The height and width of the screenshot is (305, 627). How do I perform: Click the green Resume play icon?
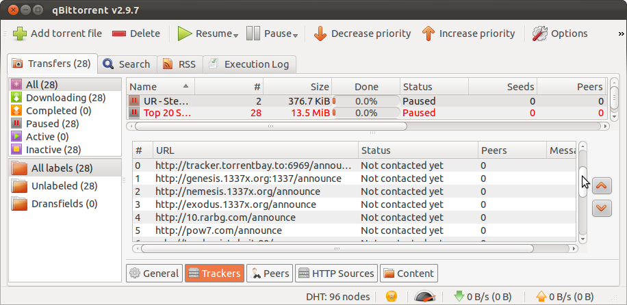coord(185,34)
